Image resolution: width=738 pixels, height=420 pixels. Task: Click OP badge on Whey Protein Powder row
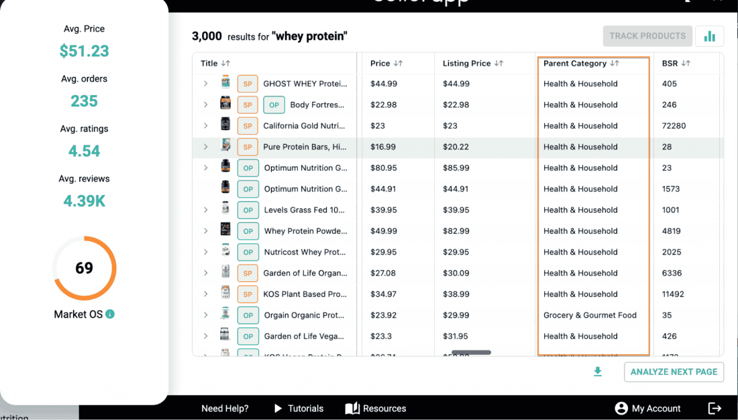(248, 231)
